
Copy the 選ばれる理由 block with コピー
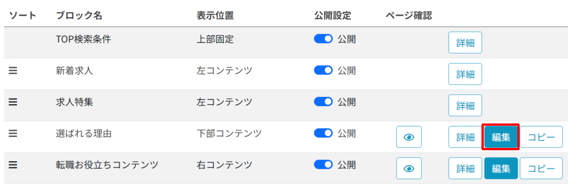[x=541, y=137]
